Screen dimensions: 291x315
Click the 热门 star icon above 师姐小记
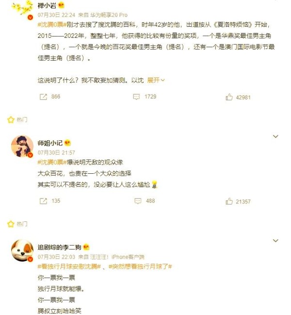click(11, 120)
